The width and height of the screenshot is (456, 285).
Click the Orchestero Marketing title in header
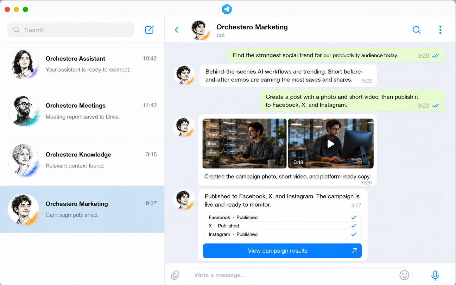[252, 27]
